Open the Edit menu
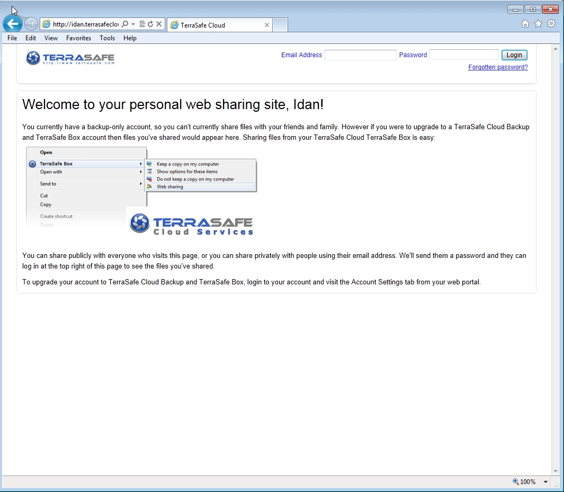Image resolution: width=564 pixels, height=492 pixels. [31, 38]
